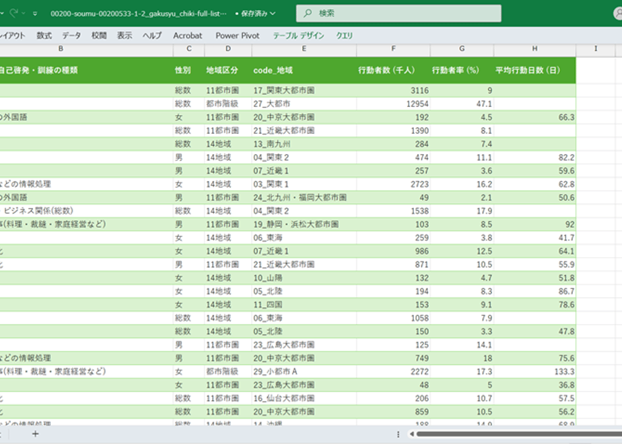
Task: Switch to the 校閲 tab
Action: point(99,36)
